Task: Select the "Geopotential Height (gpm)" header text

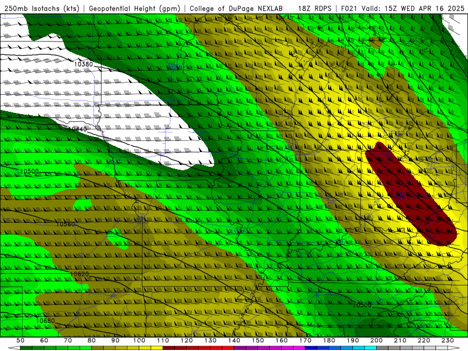Action: pyautogui.click(x=135, y=9)
